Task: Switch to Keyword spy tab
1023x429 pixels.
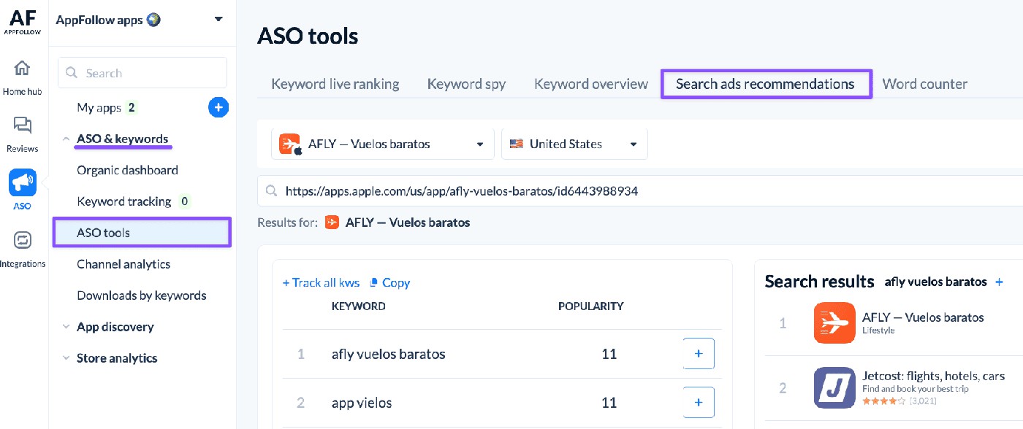Action: pos(466,84)
